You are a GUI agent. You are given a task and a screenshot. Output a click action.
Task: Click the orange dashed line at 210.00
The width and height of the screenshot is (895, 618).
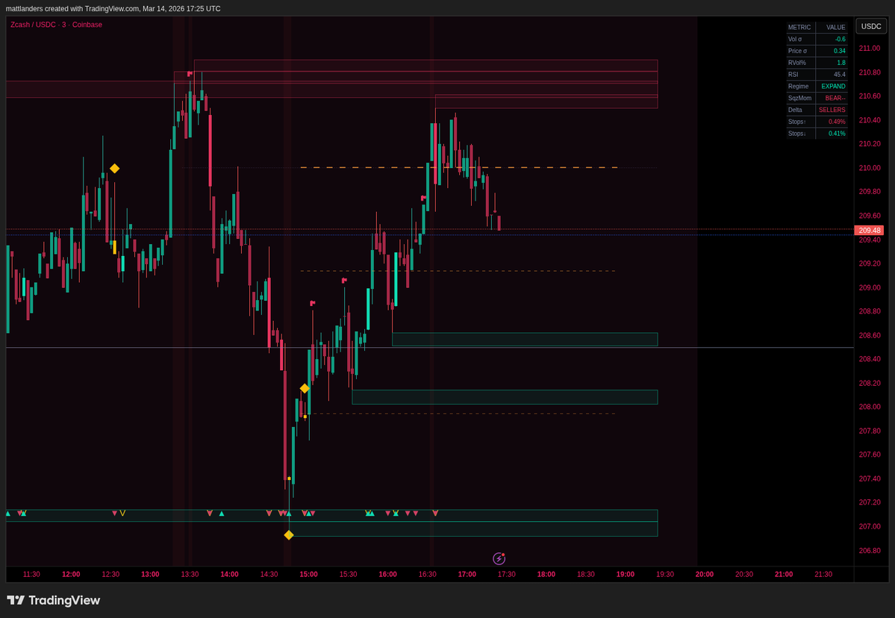459,167
